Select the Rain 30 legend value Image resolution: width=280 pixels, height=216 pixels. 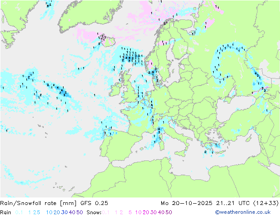point(64,212)
